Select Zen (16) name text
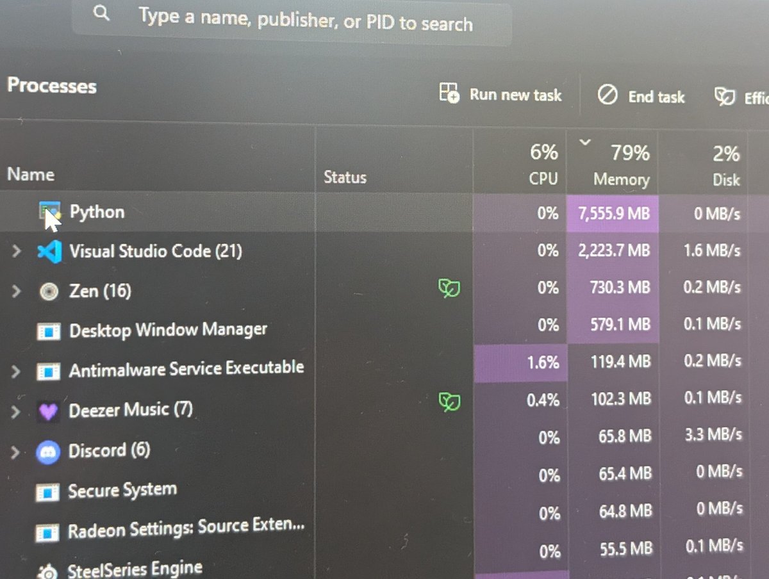The width and height of the screenshot is (769, 579). [100, 291]
